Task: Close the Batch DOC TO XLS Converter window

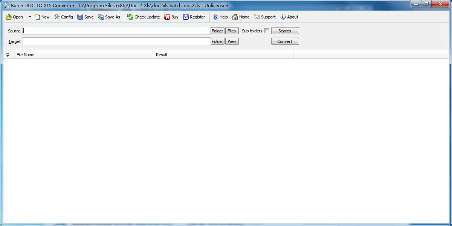Action: (x=440, y=4)
